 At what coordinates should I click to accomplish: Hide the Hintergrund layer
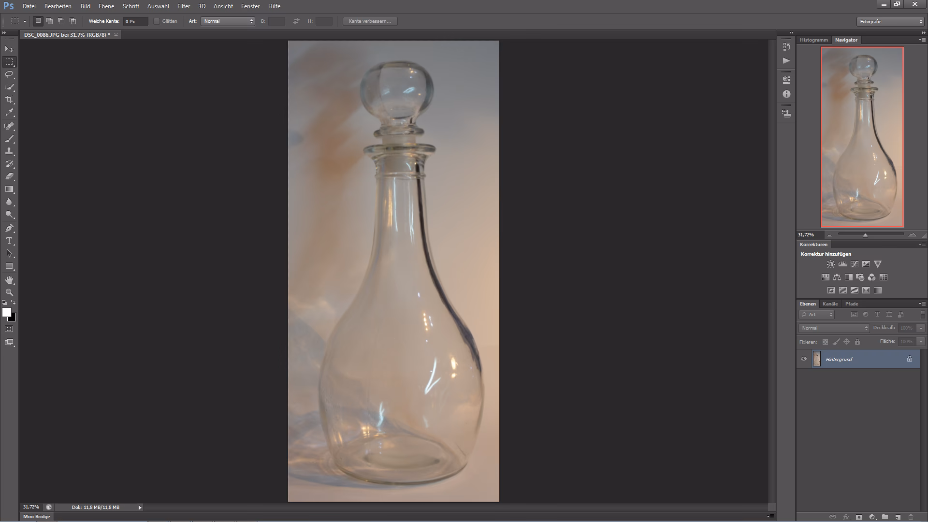click(804, 359)
